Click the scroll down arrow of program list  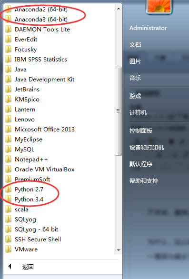(x=119, y=250)
